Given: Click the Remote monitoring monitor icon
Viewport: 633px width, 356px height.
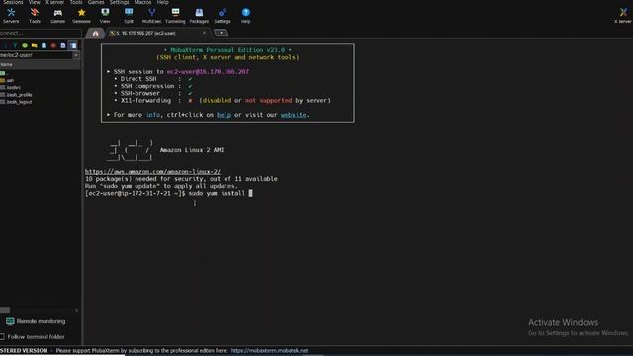Looking at the screenshot, I should 10,321.
